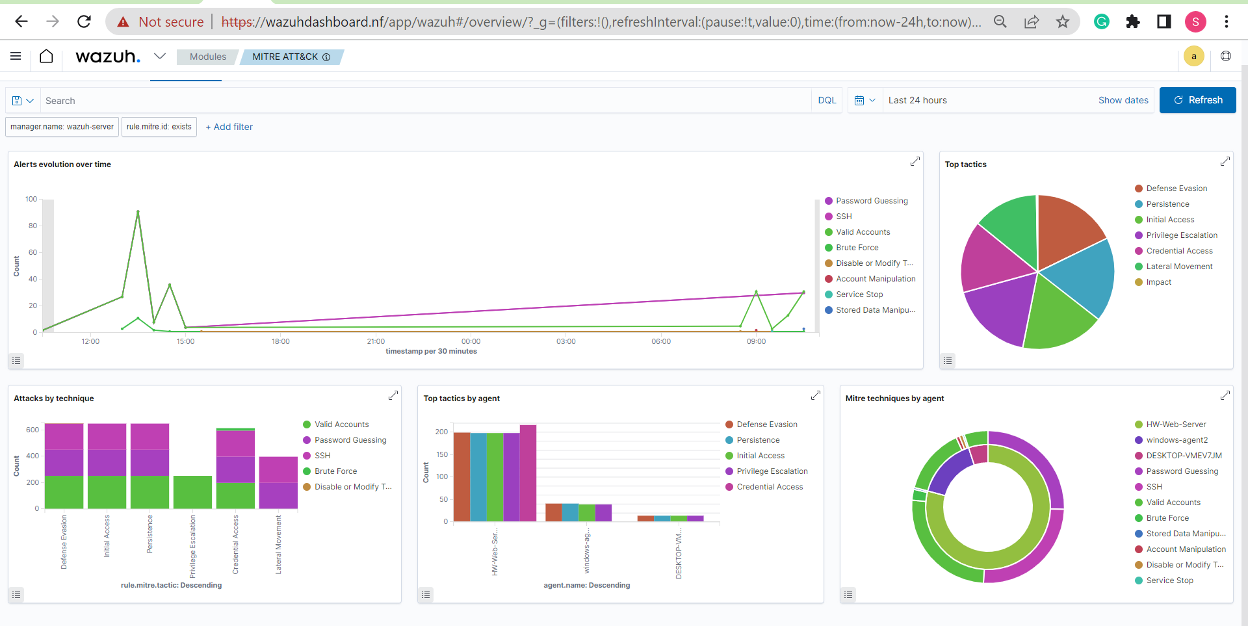This screenshot has height=626, width=1248.
Task: Focus the Search query input
Action: tap(426, 101)
